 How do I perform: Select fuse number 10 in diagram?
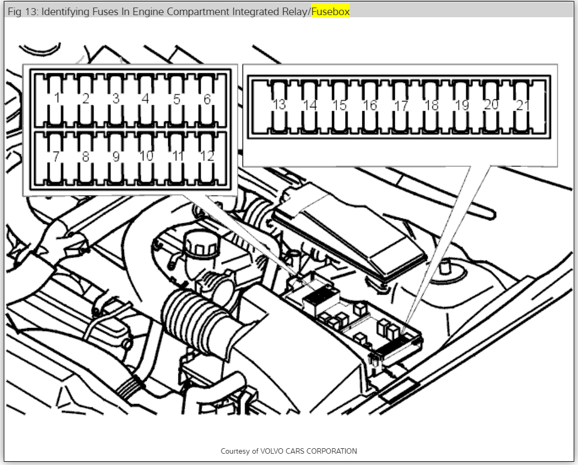(x=146, y=158)
